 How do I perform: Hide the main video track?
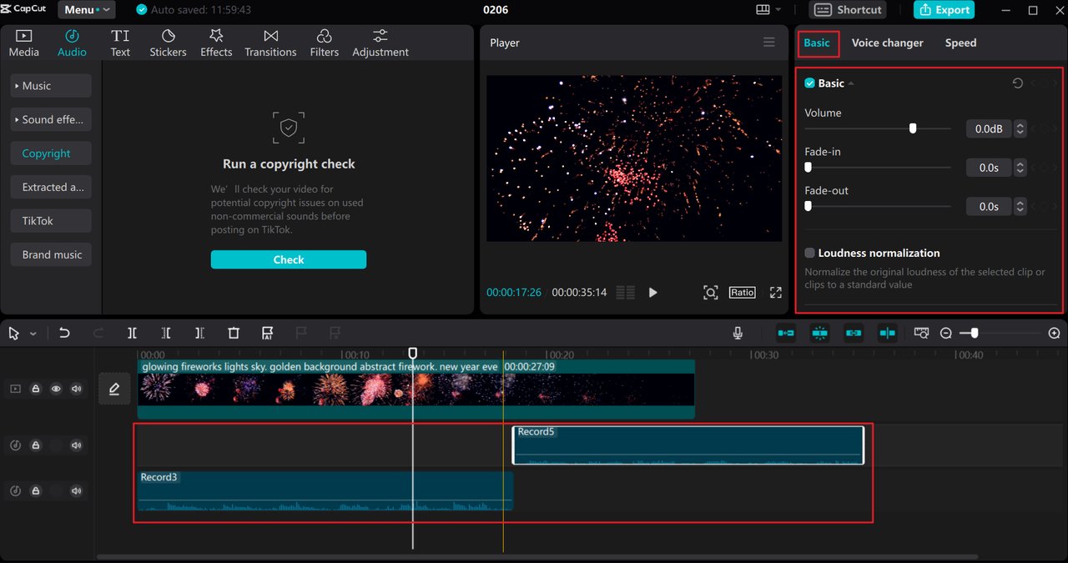point(56,389)
